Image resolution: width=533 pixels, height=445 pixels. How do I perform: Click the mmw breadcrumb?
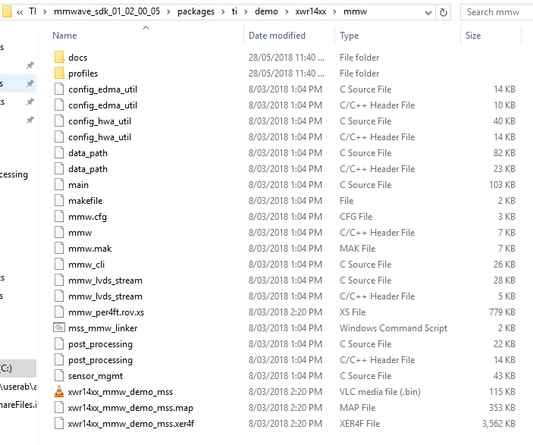[356, 11]
